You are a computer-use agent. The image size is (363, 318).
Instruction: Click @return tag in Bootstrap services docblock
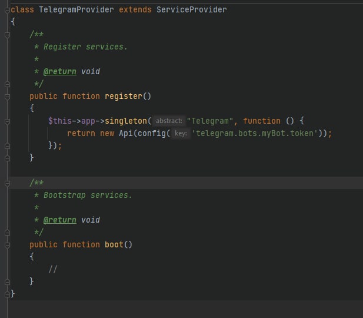[x=60, y=220]
